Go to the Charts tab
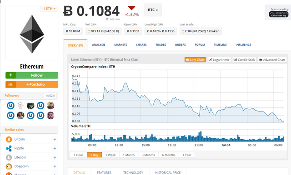 click(141, 45)
